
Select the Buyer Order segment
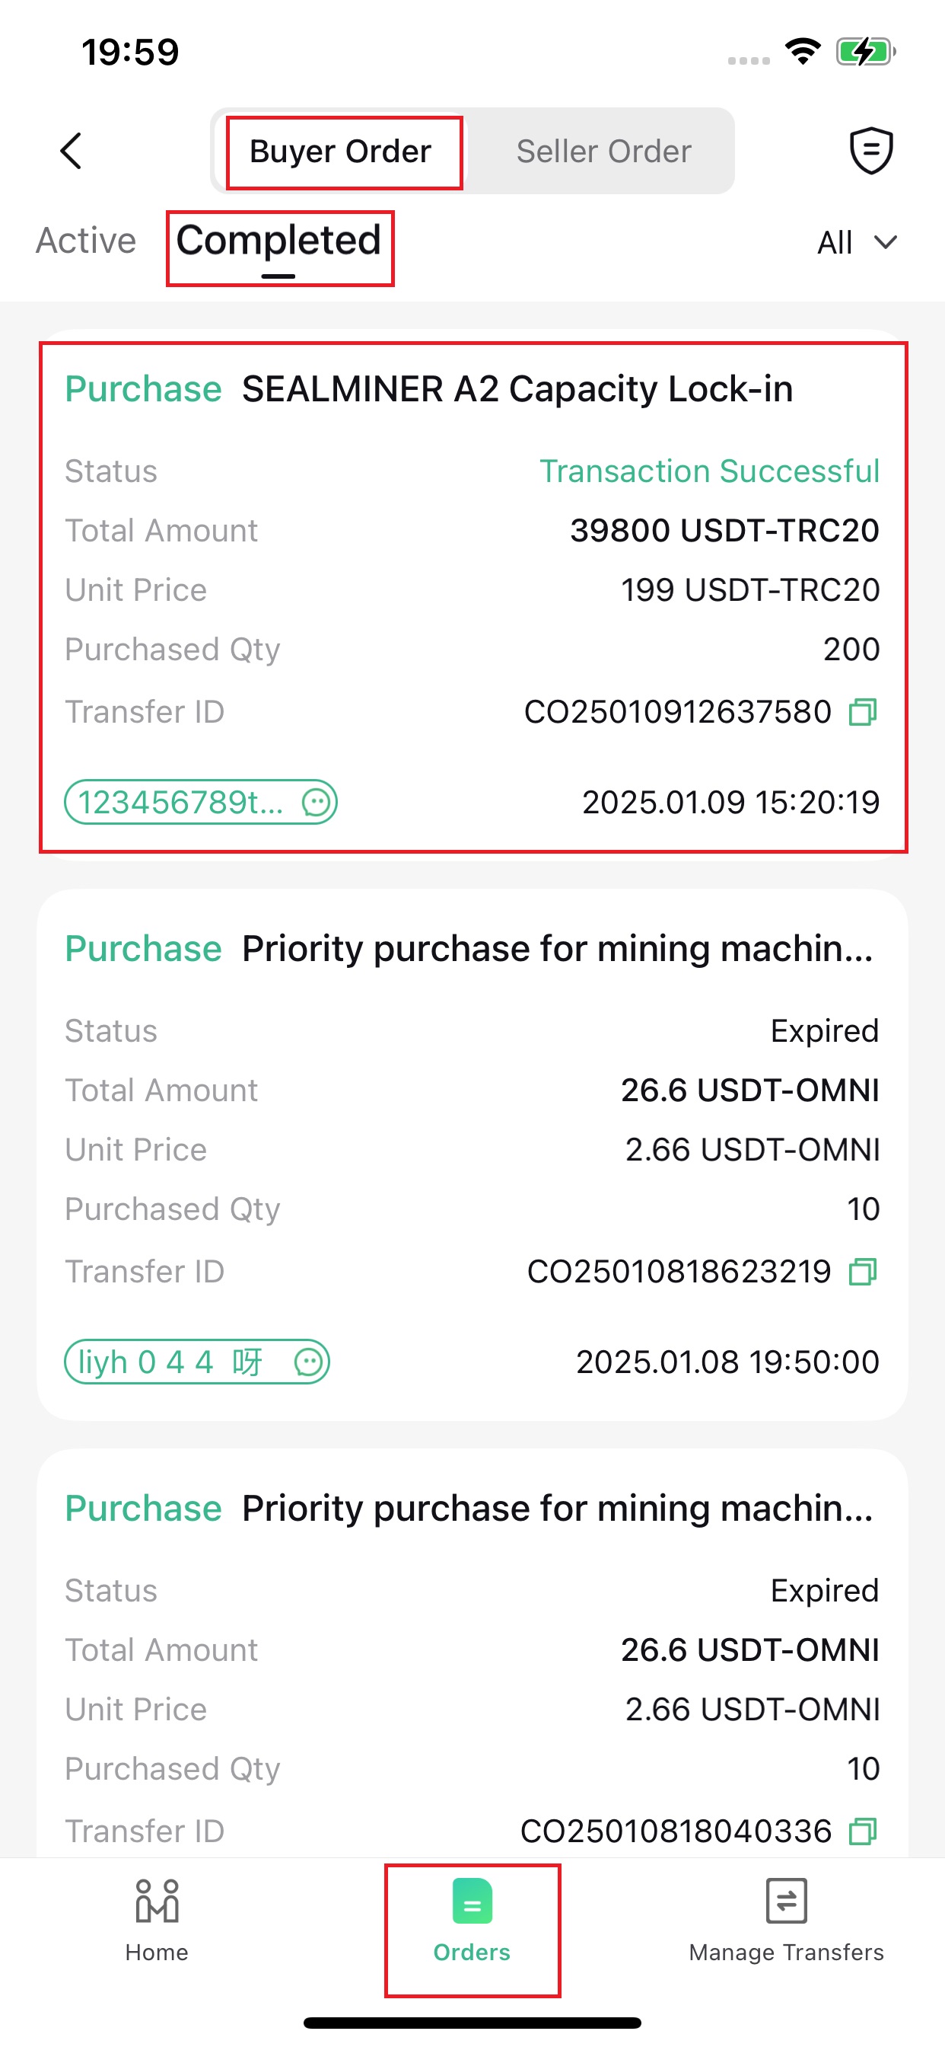click(341, 151)
